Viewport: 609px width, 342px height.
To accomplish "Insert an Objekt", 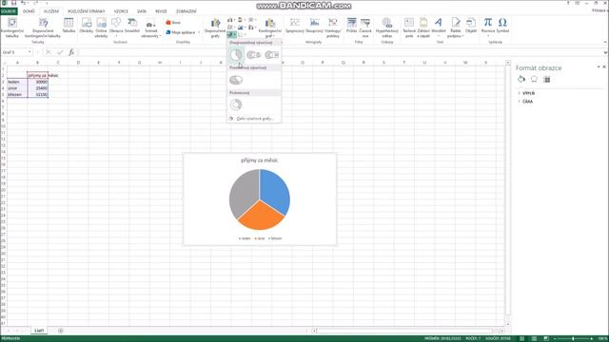I will point(471,26).
